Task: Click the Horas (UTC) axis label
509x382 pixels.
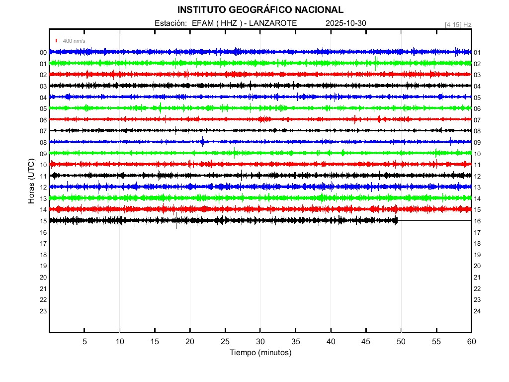Action: pos(31,181)
